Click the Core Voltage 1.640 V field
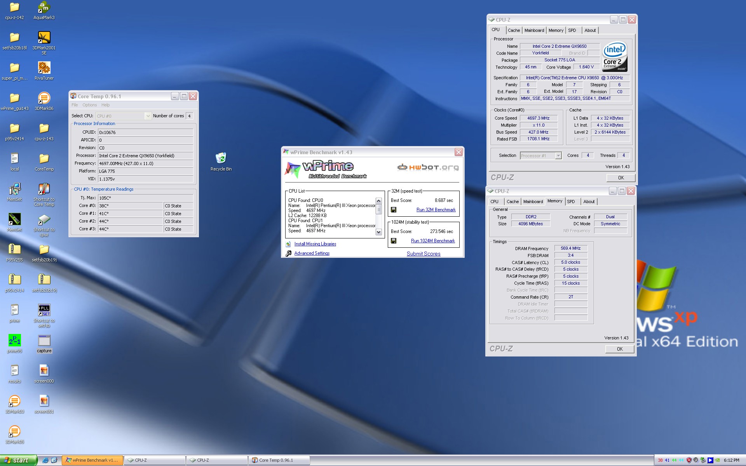746x466 pixels. [x=586, y=67]
